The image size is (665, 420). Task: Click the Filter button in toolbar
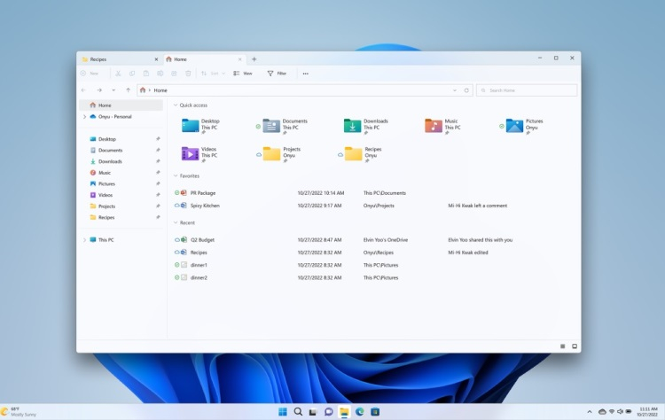pyautogui.click(x=277, y=74)
